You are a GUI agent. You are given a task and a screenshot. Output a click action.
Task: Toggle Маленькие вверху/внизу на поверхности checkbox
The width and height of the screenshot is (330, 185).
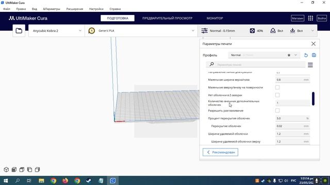point(277,87)
